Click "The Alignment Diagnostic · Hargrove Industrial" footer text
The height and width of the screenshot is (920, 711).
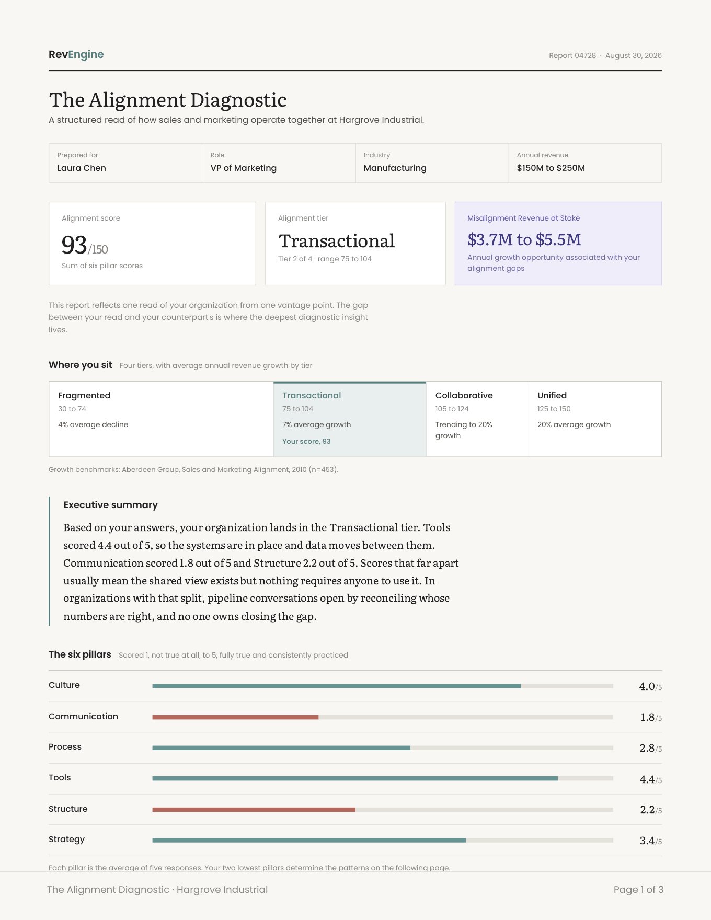point(157,890)
